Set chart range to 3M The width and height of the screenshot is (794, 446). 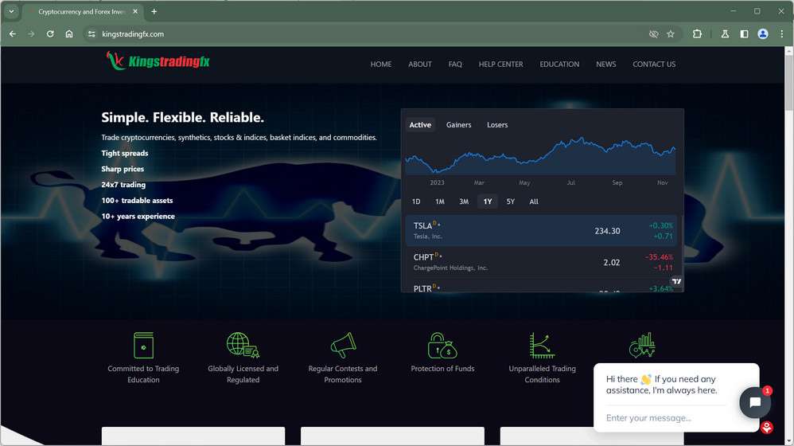tap(464, 201)
